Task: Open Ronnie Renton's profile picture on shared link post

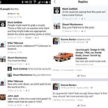Action: click(56, 41)
